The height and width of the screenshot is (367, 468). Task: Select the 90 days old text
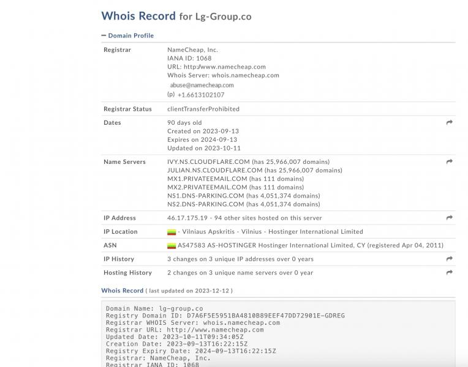point(184,122)
